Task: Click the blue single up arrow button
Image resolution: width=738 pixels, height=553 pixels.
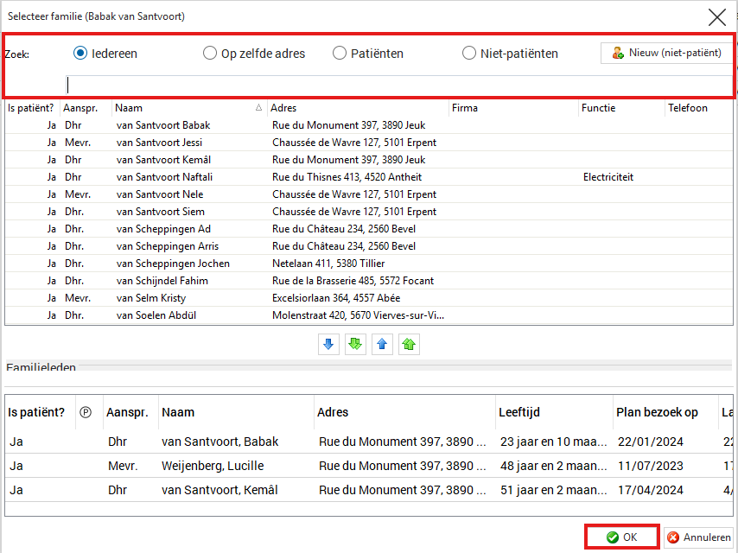Action: (382, 344)
